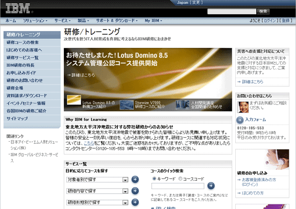Open 資料請求/ダウンロード in the sidebar
Viewport: 296px width, 209px height.
click(x=32, y=96)
